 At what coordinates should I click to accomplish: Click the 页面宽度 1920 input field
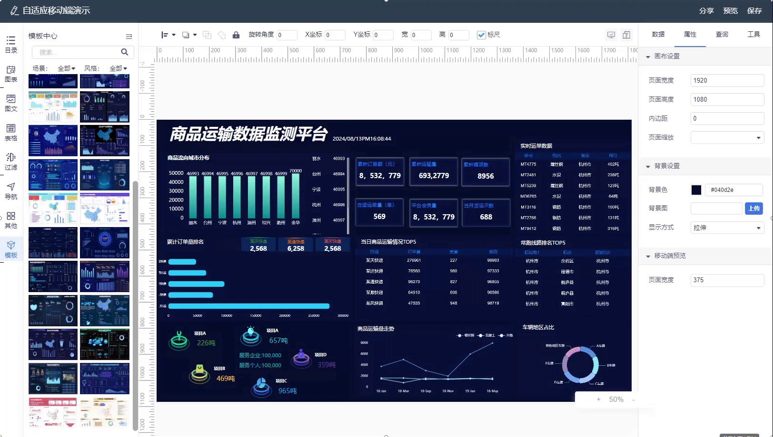point(727,80)
